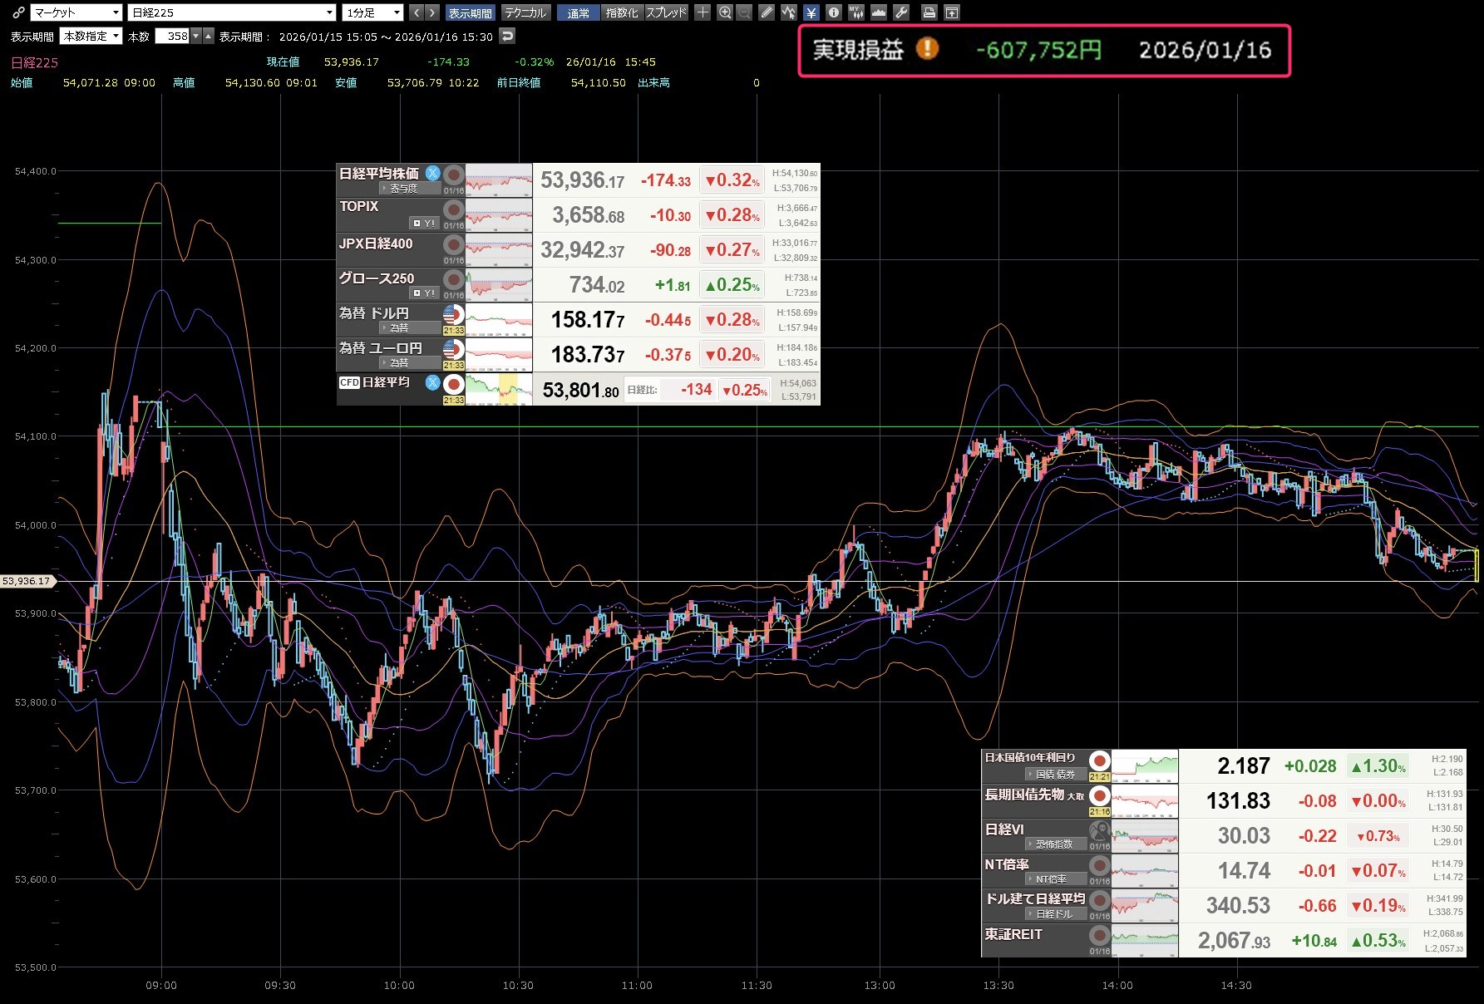Open the info icon in the toolbar
1484x1004 pixels.
pos(833,12)
